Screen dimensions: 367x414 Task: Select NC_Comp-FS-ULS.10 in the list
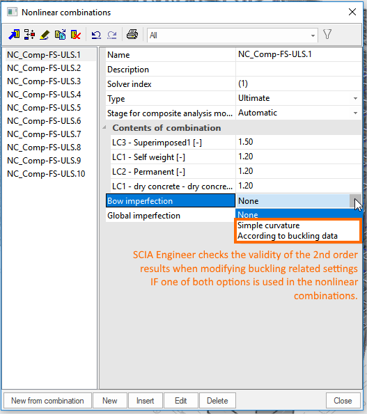click(46, 174)
